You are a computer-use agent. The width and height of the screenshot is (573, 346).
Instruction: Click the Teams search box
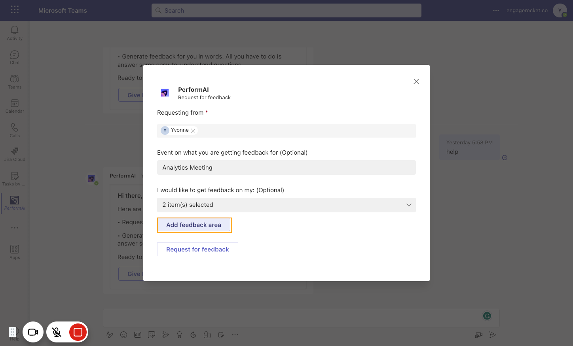click(x=286, y=11)
